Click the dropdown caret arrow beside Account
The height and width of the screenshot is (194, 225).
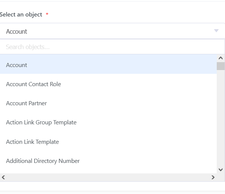216,31
